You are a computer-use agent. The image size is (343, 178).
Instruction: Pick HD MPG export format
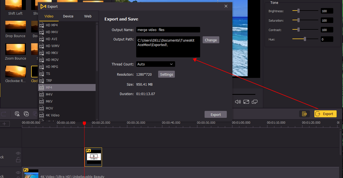[x=67, y=67]
